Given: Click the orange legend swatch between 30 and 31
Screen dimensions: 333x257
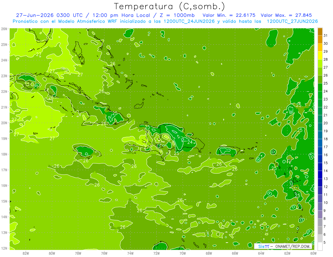Looking at the screenshot, I should click(320, 40).
